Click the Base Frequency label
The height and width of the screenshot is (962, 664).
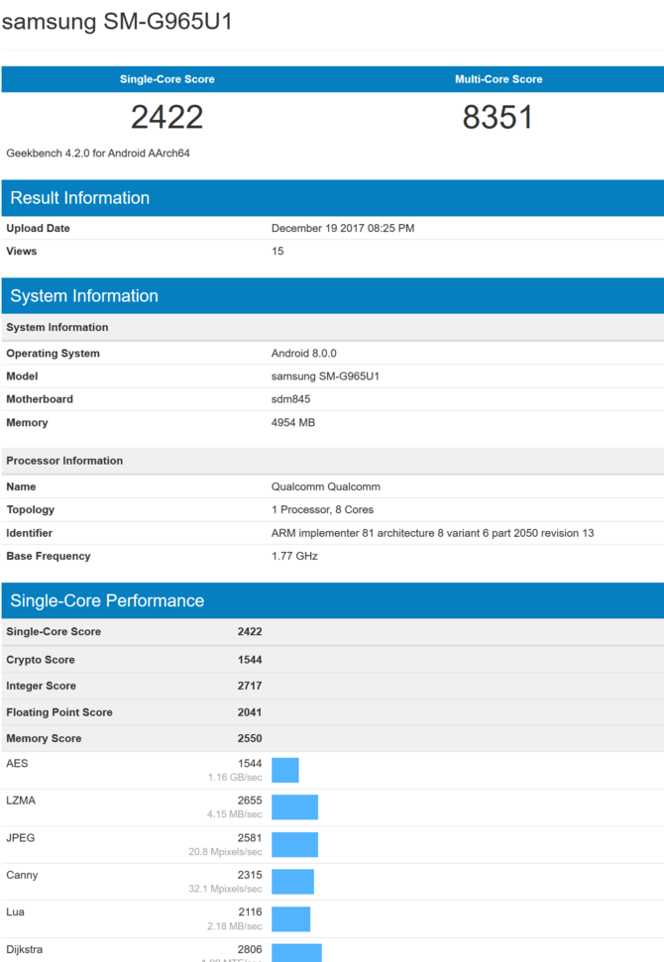pos(49,556)
